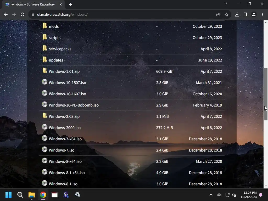Click the Windows-2.03.zip file name

tap(64, 116)
